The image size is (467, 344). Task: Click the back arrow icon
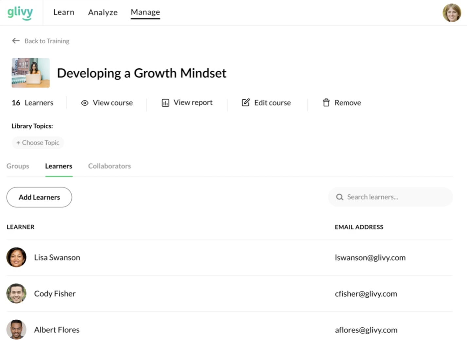click(x=16, y=41)
